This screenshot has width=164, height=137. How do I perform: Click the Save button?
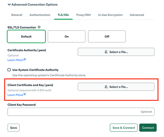[13, 128]
